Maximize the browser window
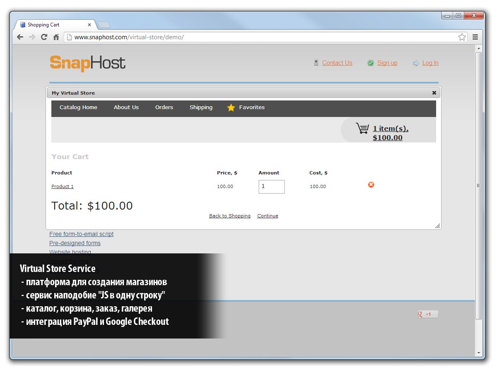This screenshot has height=372, width=497. (458, 16)
